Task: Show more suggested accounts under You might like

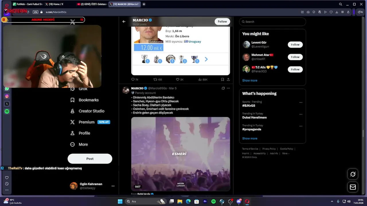Action: [x=250, y=80]
